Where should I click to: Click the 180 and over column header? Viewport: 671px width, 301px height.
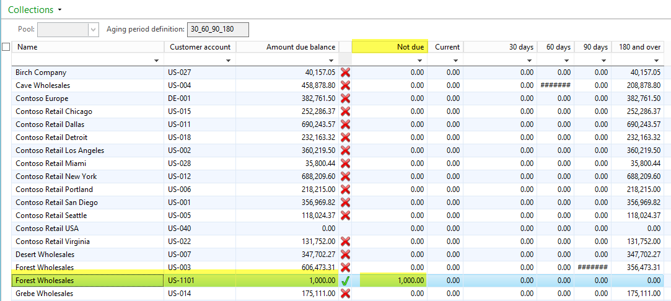(x=638, y=47)
